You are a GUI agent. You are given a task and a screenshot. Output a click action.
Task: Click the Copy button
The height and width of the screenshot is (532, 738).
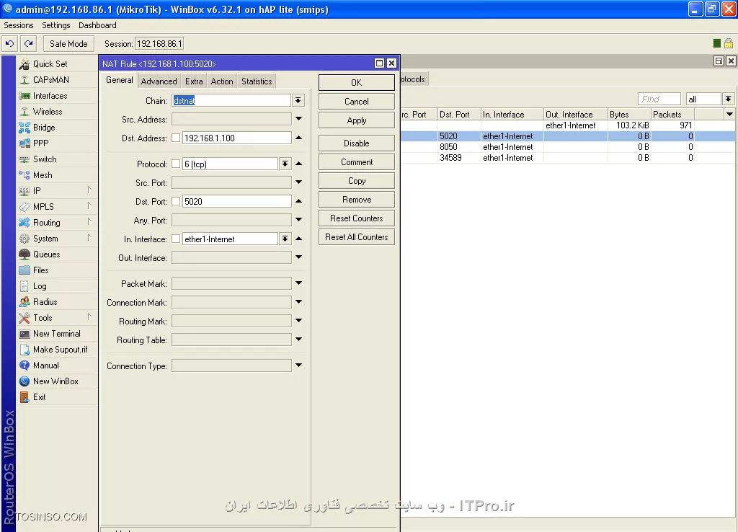(356, 181)
